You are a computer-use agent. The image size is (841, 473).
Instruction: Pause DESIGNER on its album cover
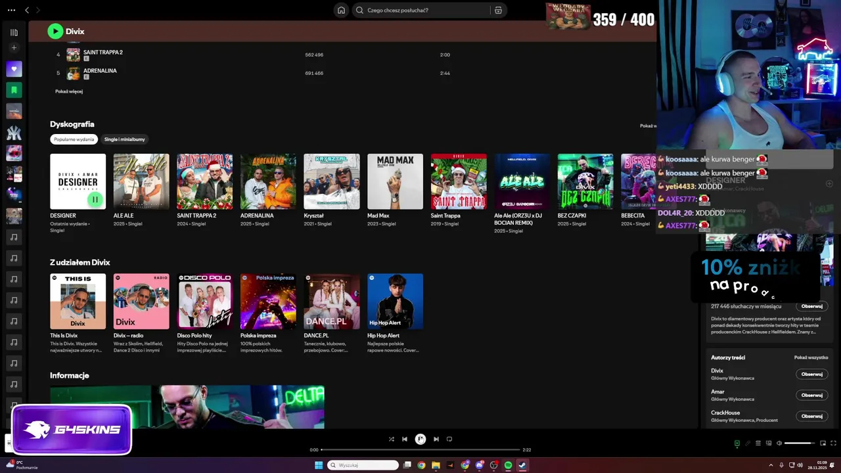point(95,199)
